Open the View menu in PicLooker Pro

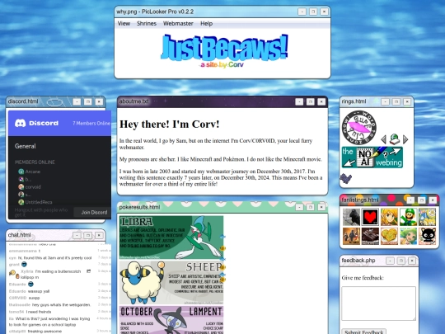click(124, 24)
